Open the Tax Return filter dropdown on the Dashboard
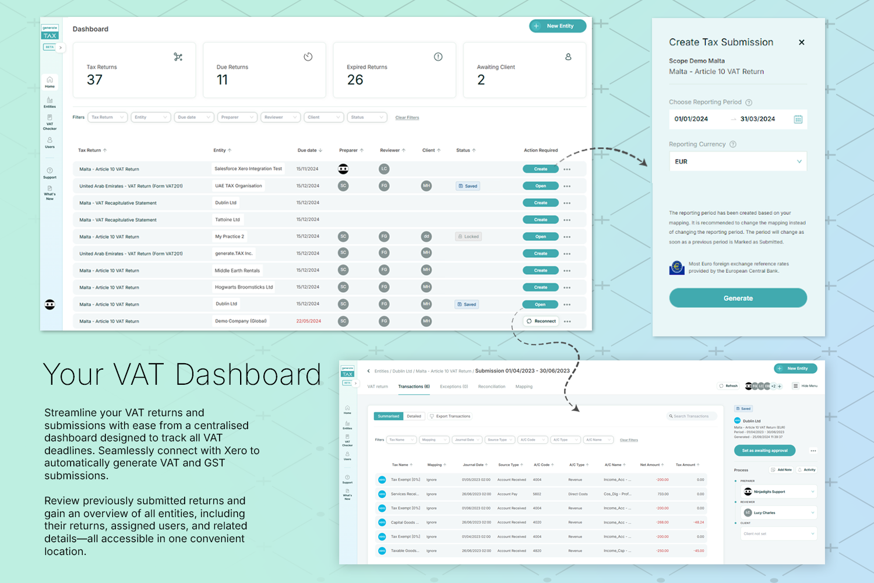 (x=108, y=117)
